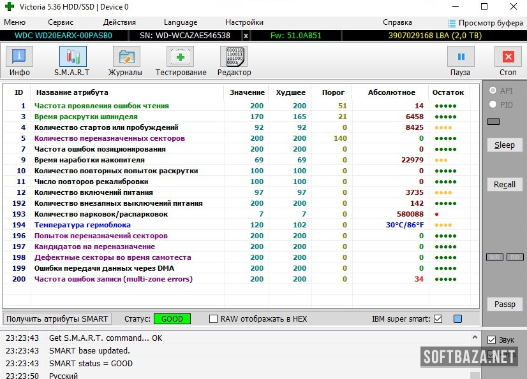
Task: Enable RAW отображать в HEX checkbox
Action: [x=214, y=319]
